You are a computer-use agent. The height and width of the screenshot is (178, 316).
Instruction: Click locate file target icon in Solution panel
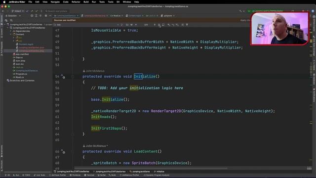pos(32,16)
